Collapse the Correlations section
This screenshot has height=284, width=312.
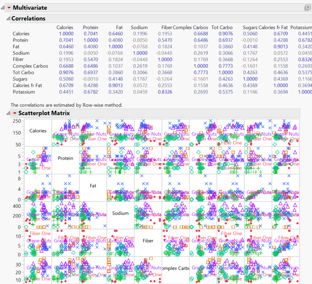click(x=8, y=19)
